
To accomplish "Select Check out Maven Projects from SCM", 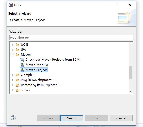I will click(x=53, y=60).
